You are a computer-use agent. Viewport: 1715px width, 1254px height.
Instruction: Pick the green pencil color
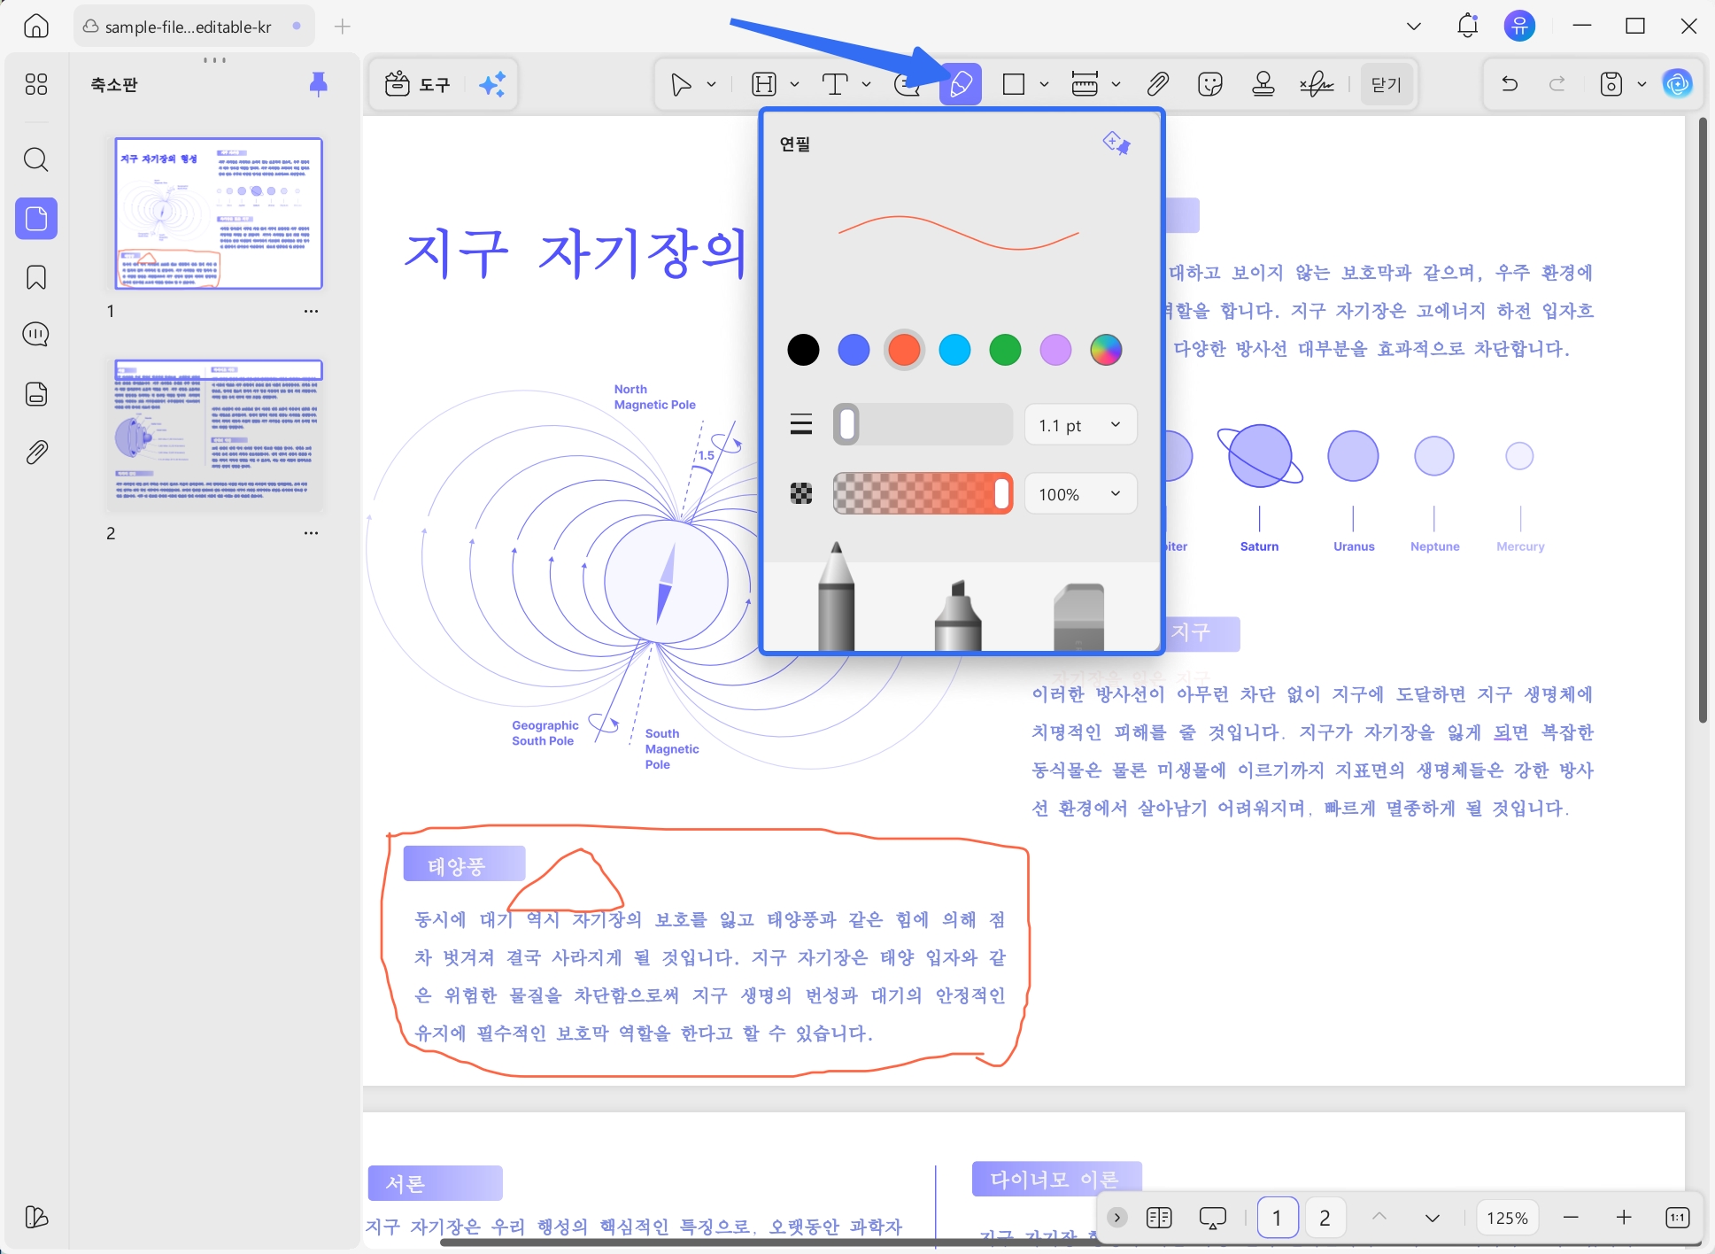[1005, 350]
